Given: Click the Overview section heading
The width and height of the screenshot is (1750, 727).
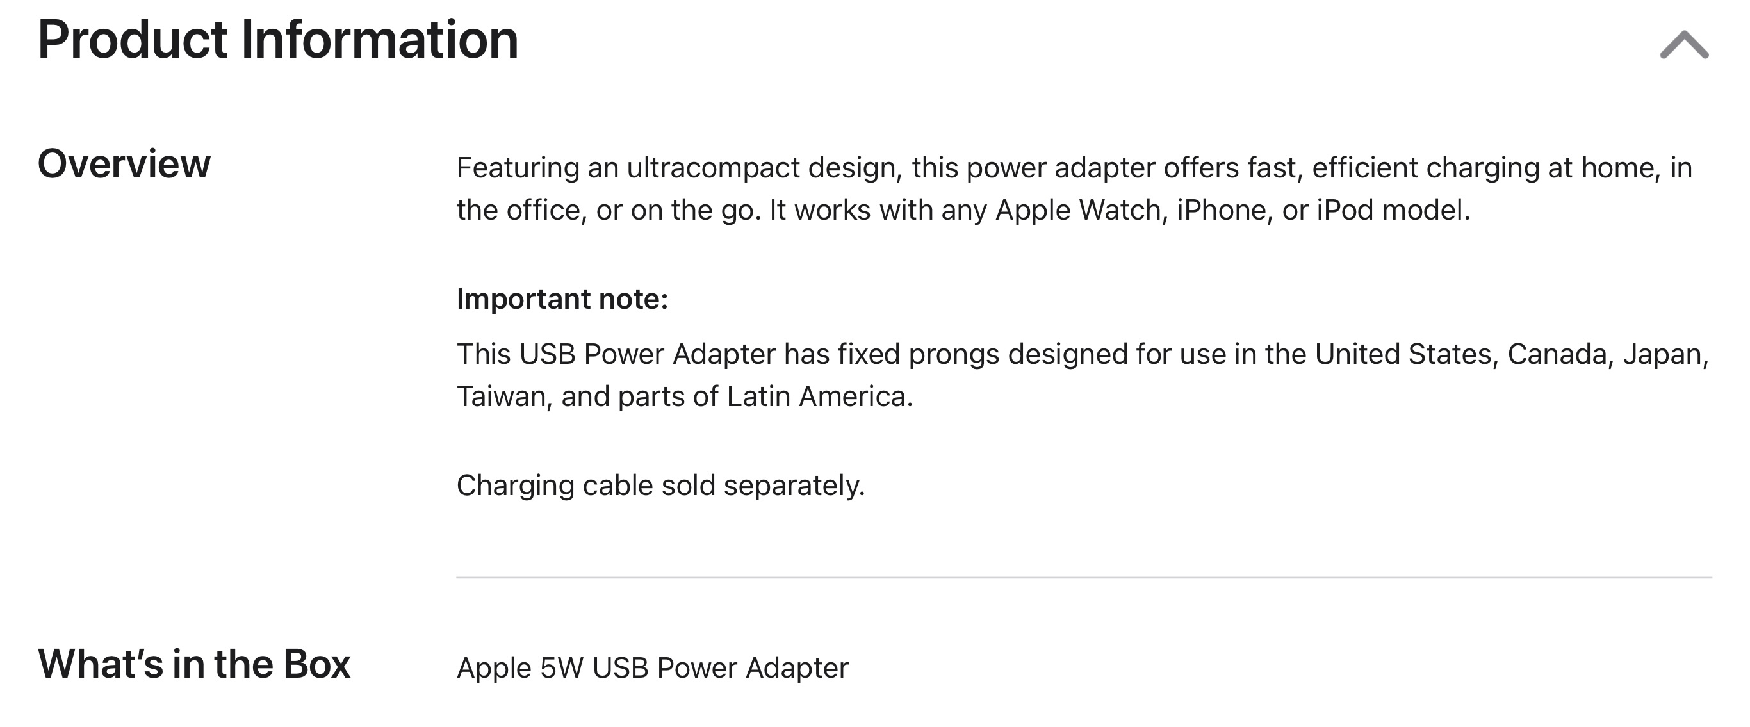Looking at the screenshot, I should pos(124,164).
